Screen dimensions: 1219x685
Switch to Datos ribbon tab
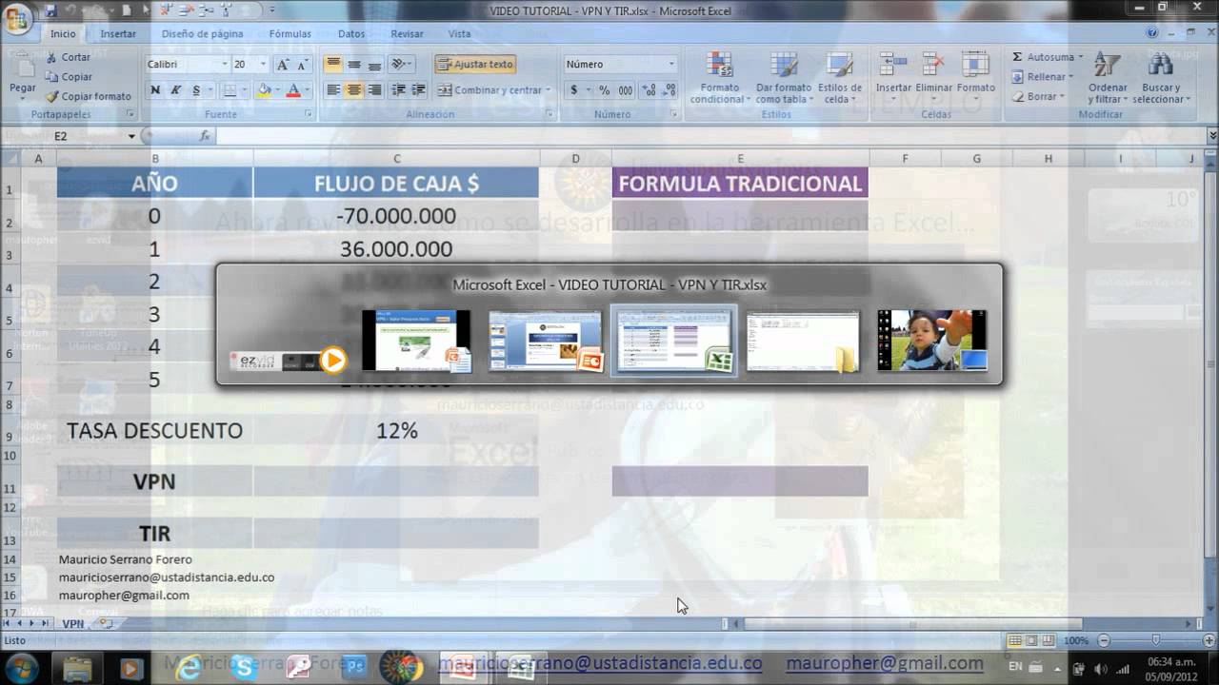[351, 33]
